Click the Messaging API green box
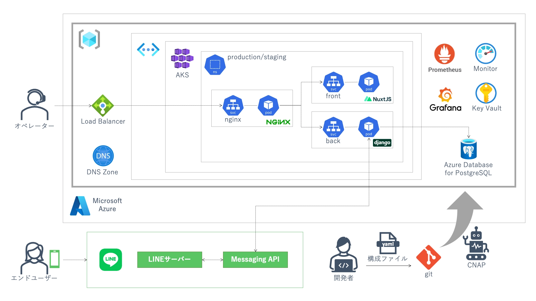The width and height of the screenshot is (536, 301). (x=255, y=259)
